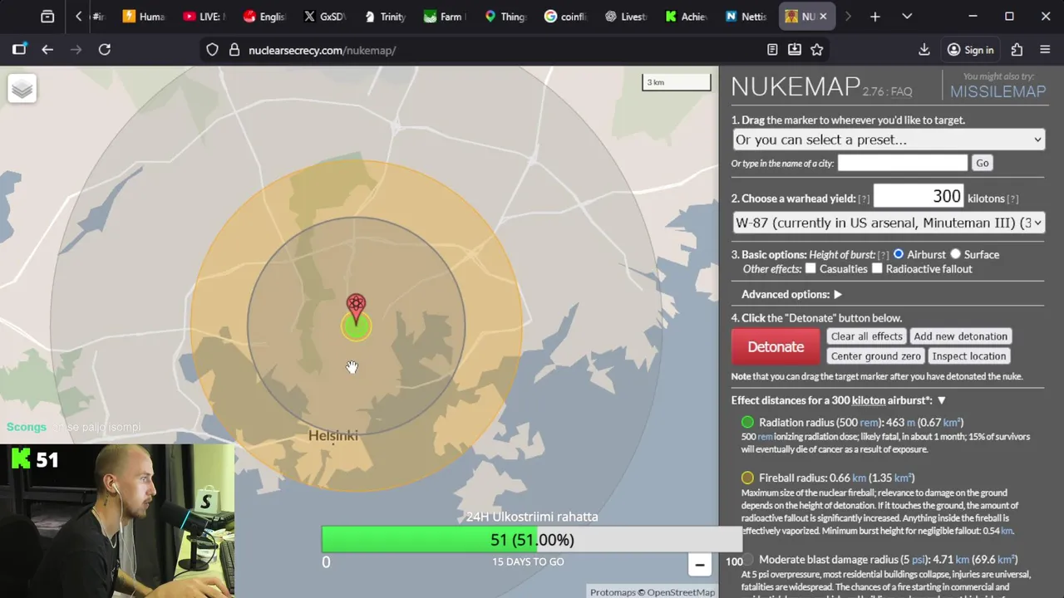Click the tracking protection shield icon
1064x598 pixels.
click(212, 50)
